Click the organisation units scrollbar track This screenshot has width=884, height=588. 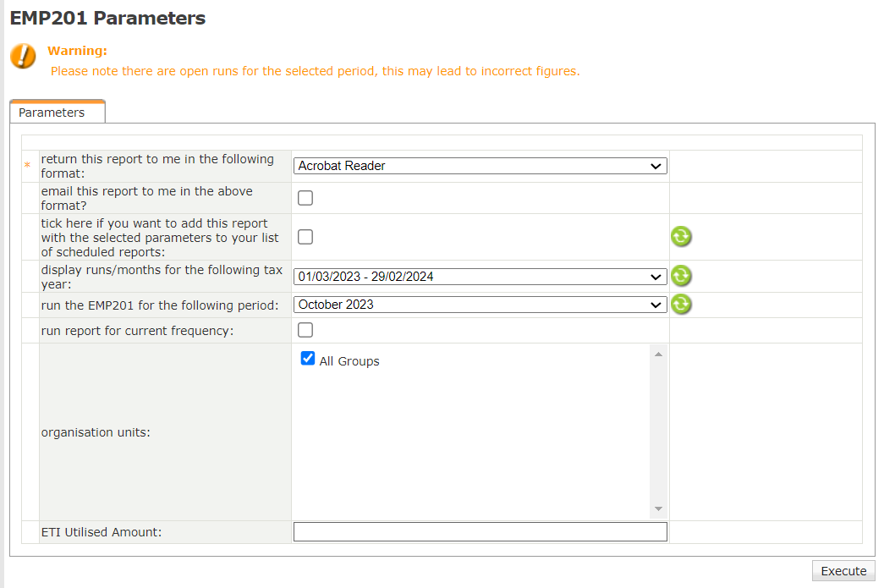coord(658,431)
